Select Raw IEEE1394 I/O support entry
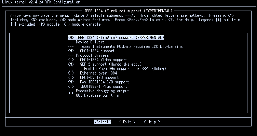 click(x=105, y=82)
